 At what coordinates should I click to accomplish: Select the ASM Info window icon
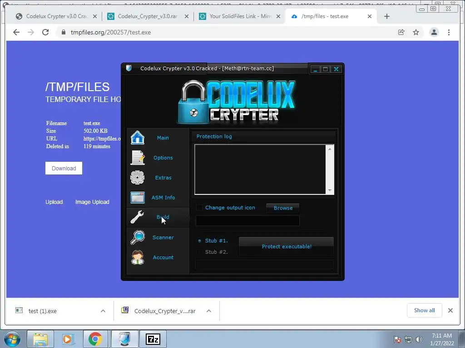point(137,198)
